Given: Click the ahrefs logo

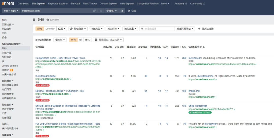Looking at the screenshot, I should 8,4.
